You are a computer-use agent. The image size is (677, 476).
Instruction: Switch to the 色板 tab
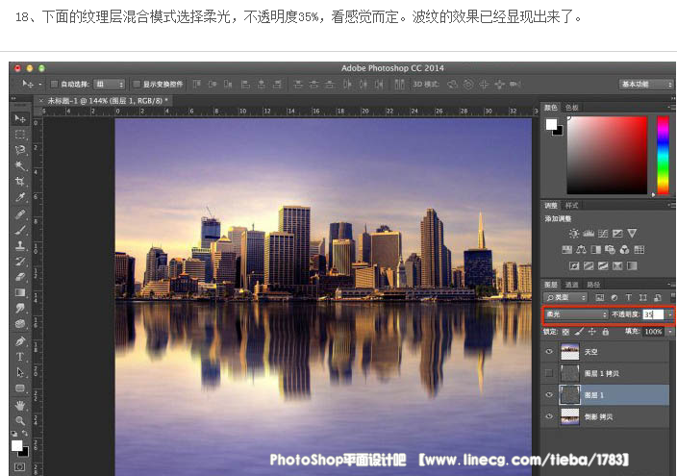pos(571,108)
